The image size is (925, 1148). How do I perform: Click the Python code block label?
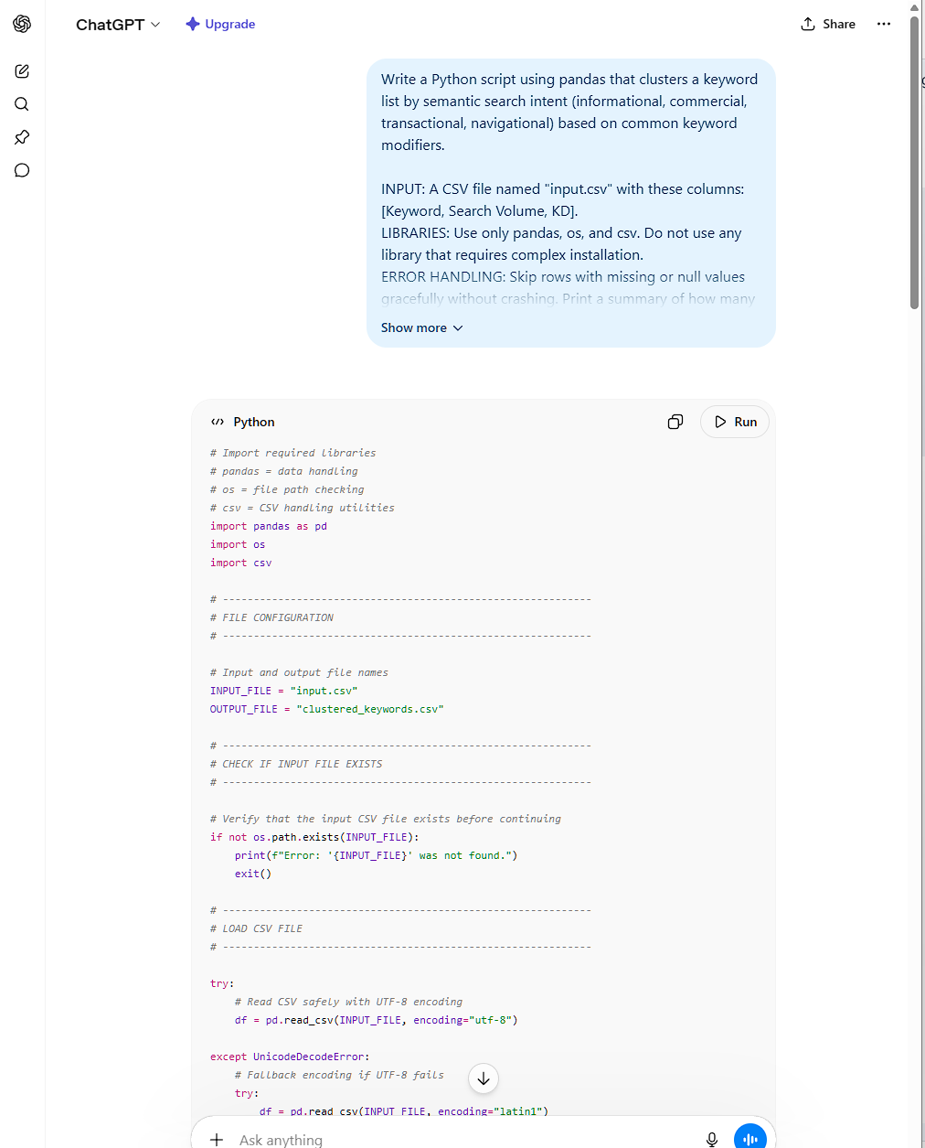[x=242, y=422]
